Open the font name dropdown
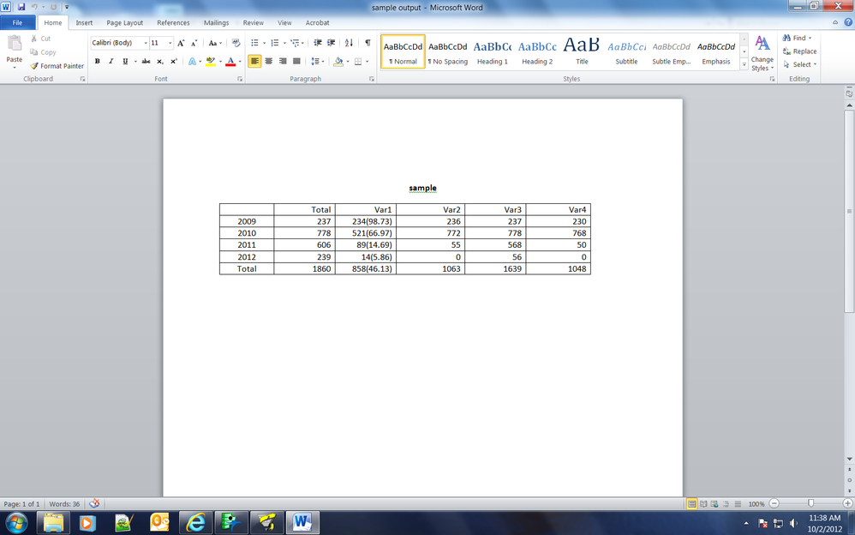The width and height of the screenshot is (855, 535). pos(146,43)
